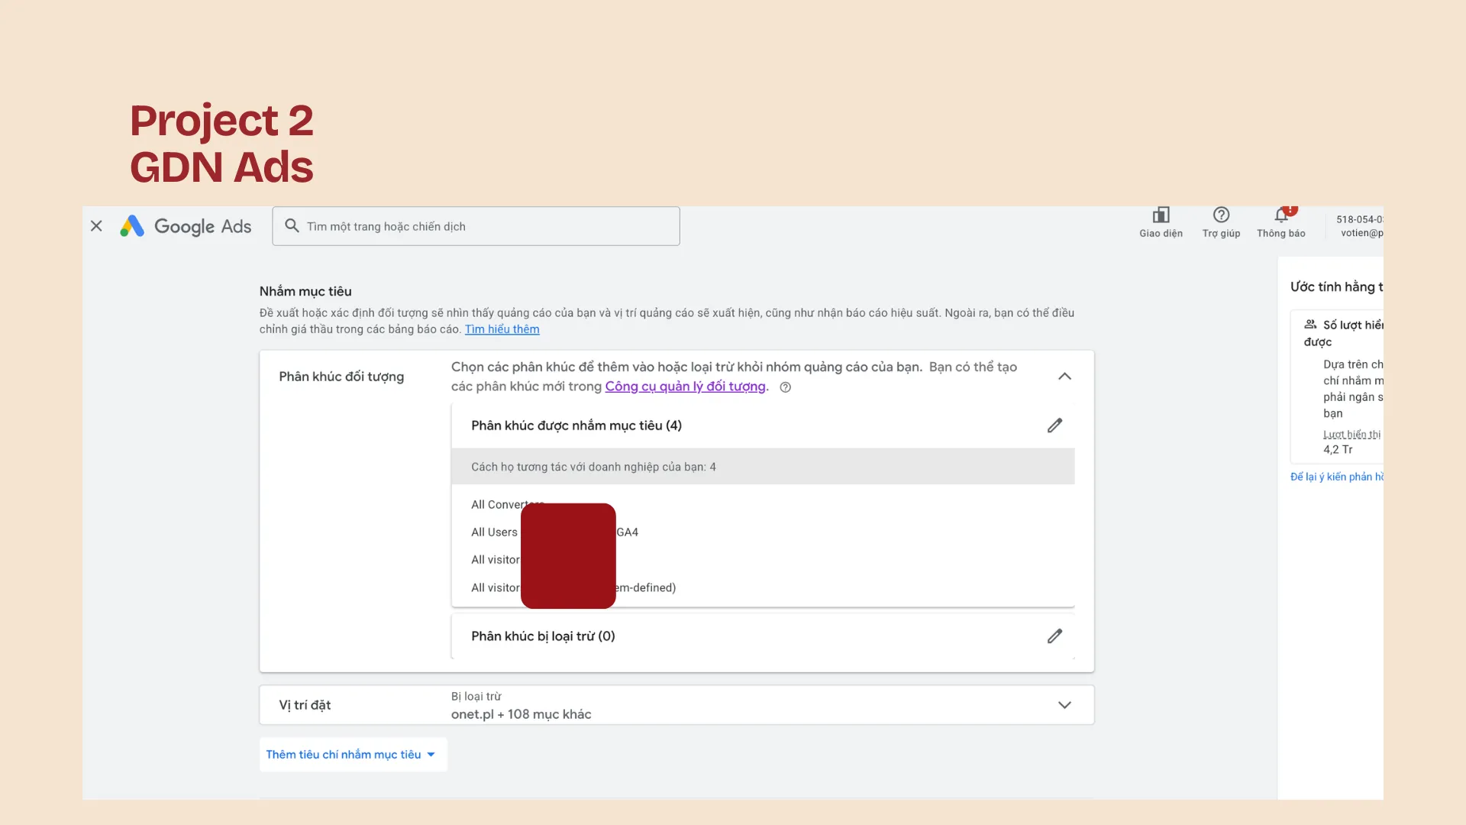Collapse the Phân khúc đối tượng section

1064,377
